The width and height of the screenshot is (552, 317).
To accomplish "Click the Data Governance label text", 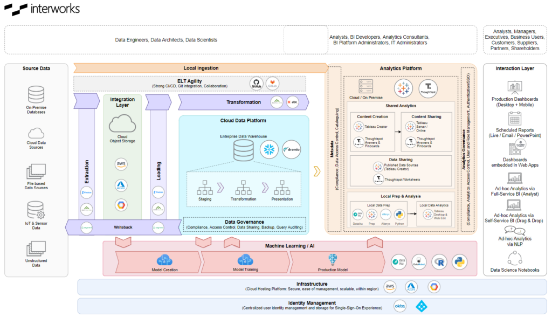I will coord(244,221).
